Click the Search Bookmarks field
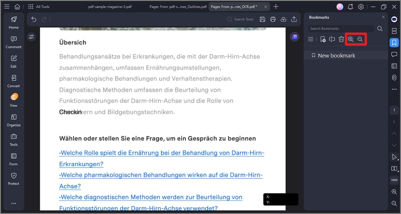The width and height of the screenshot is (401, 214). tap(340, 29)
